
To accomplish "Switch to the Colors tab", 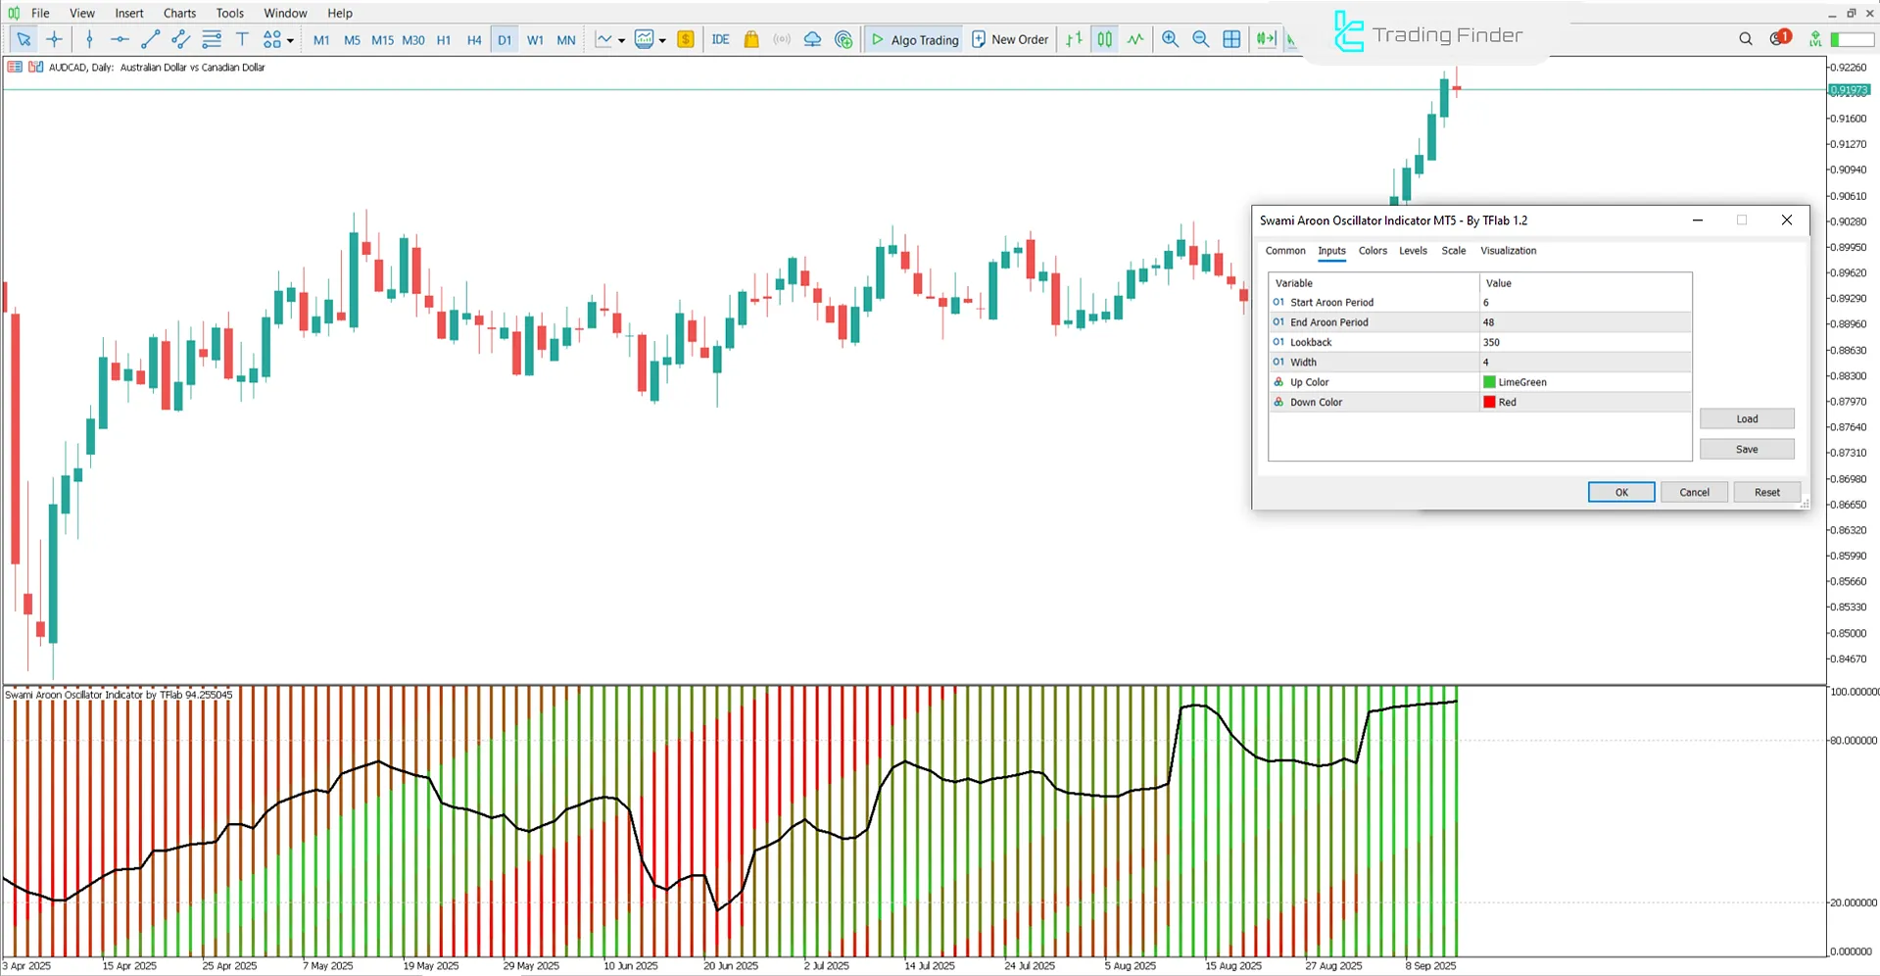I will (1372, 251).
